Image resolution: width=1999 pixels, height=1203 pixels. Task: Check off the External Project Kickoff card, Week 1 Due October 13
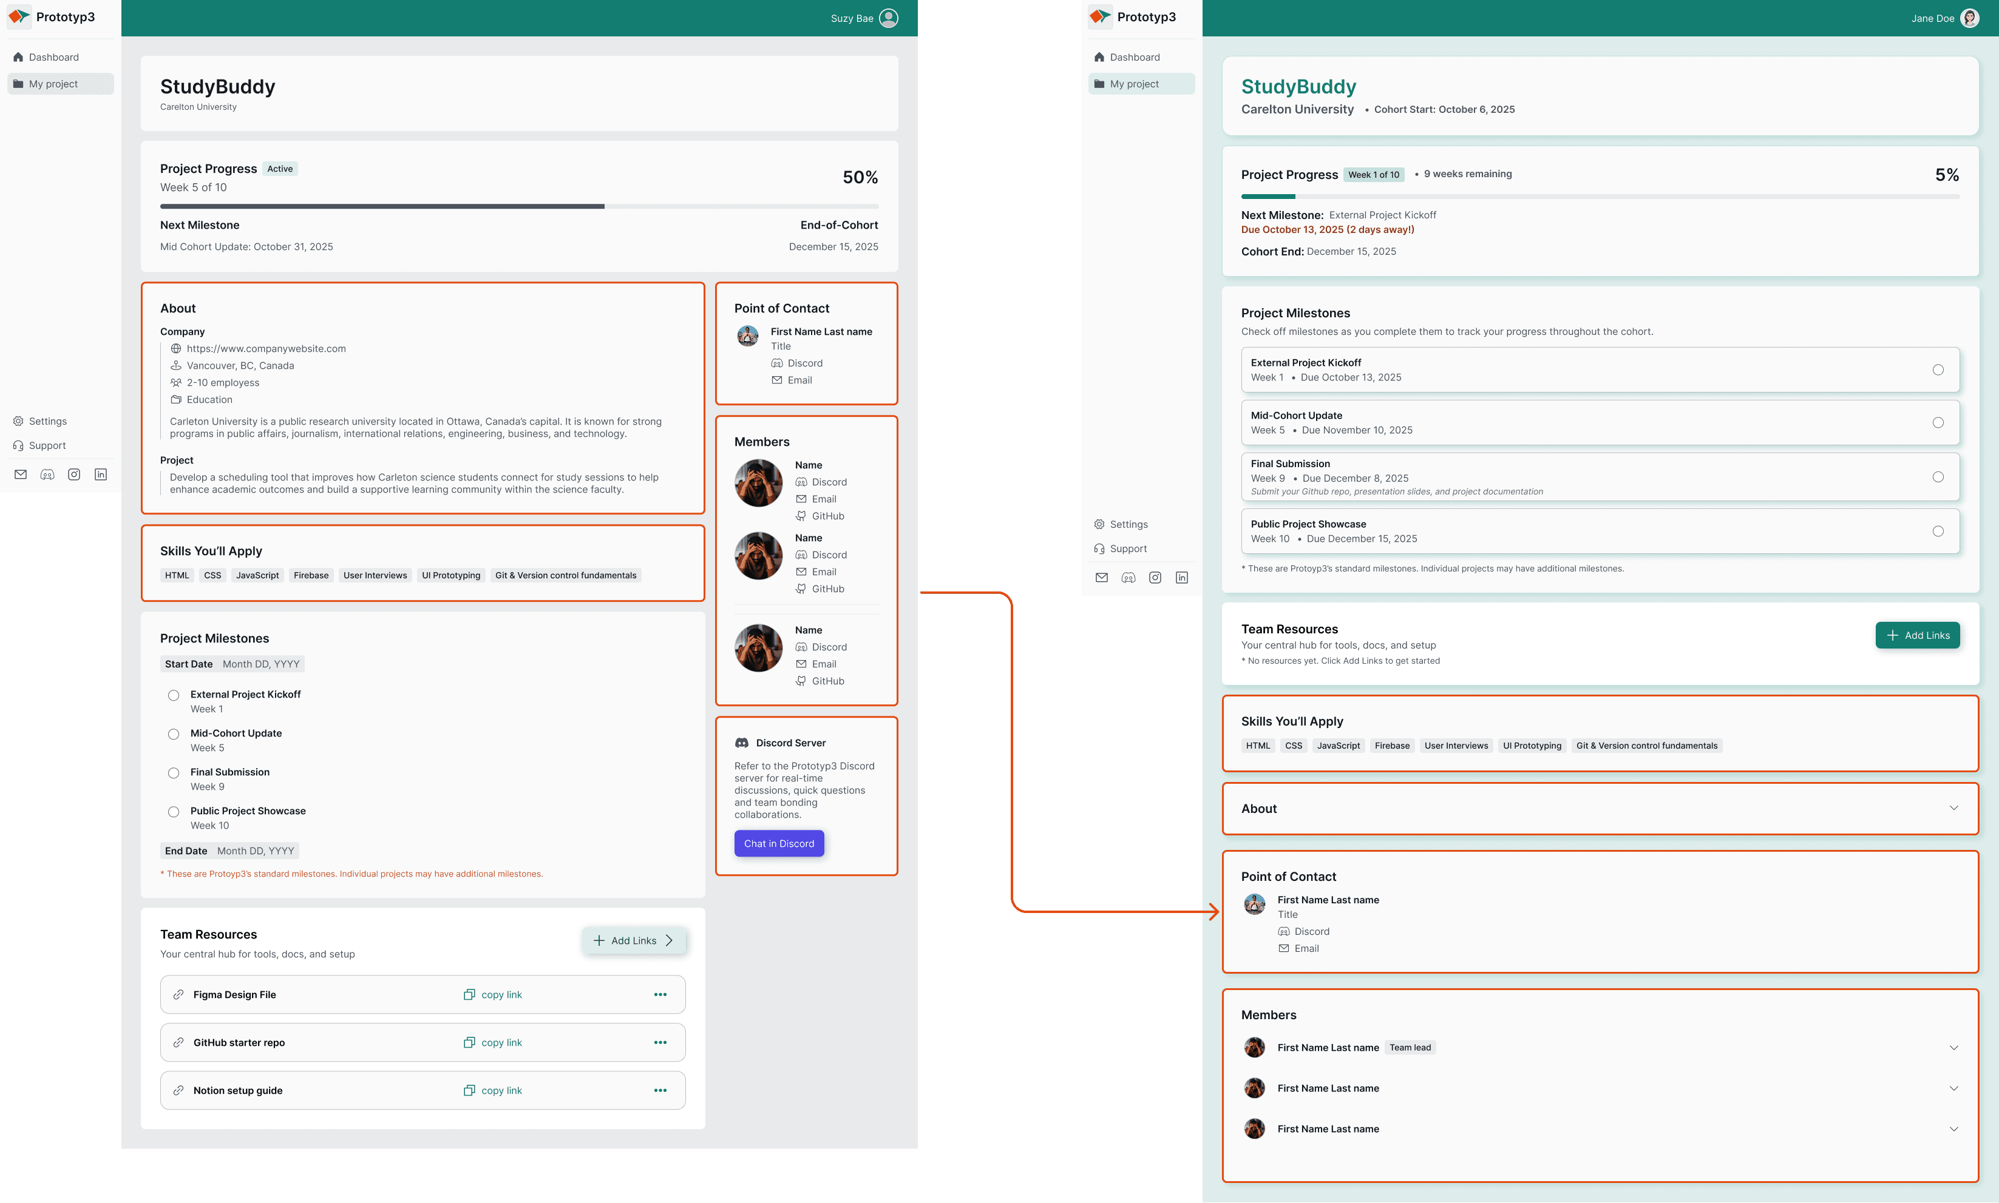point(1937,369)
